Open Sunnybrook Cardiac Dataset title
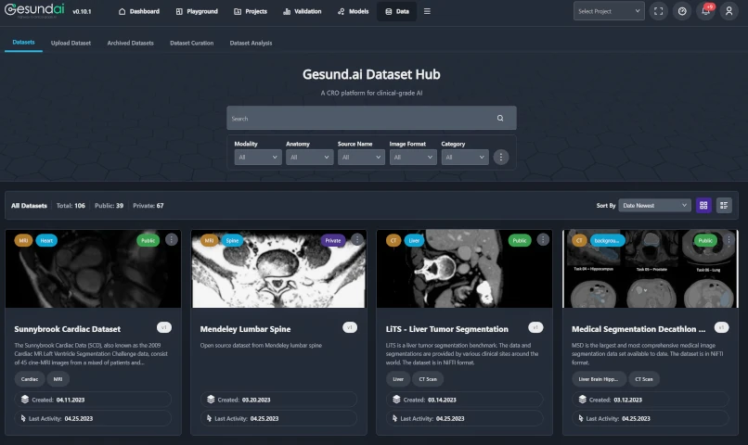The image size is (748, 445). [x=67, y=329]
